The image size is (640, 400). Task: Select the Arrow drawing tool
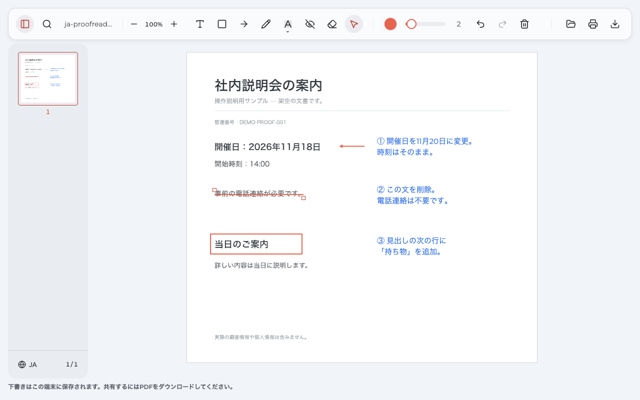pyautogui.click(x=244, y=24)
